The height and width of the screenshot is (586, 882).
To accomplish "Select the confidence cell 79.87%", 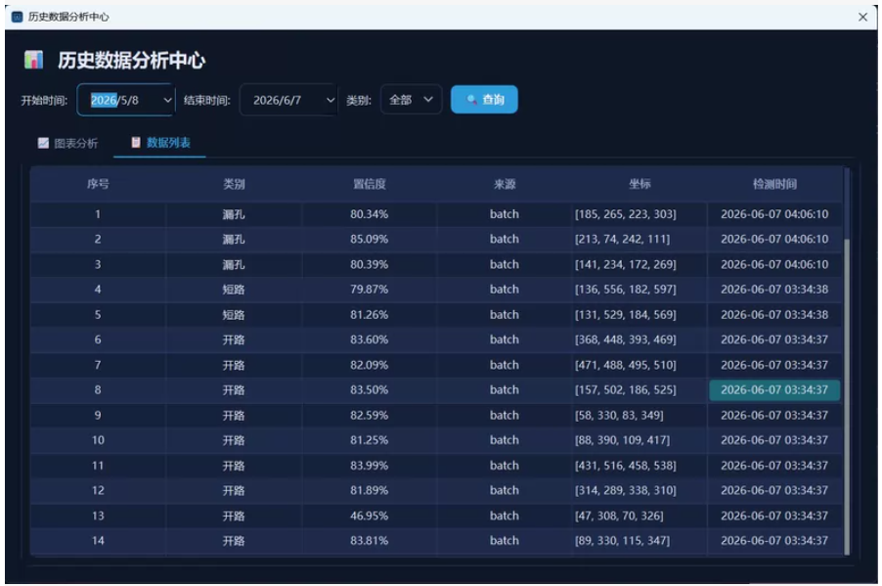I will (369, 290).
